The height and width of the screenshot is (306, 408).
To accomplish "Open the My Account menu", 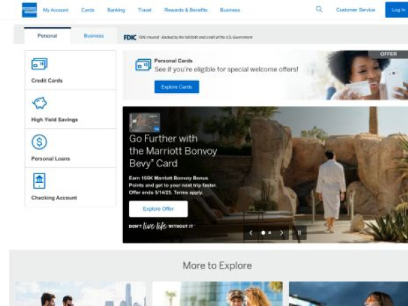I will [x=56, y=10].
